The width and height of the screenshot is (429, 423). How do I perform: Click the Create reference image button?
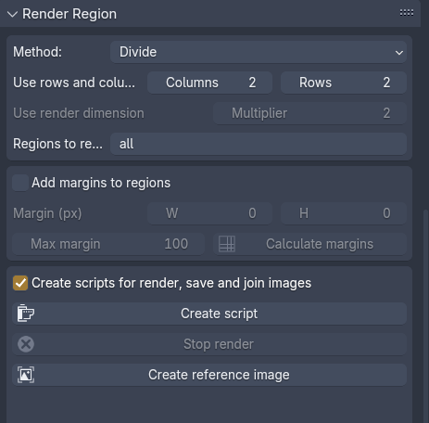tap(209, 375)
